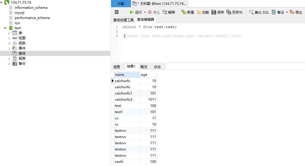Click the Stop (停止) toolbar button
The width and height of the screenshot is (305, 166).
154,12
